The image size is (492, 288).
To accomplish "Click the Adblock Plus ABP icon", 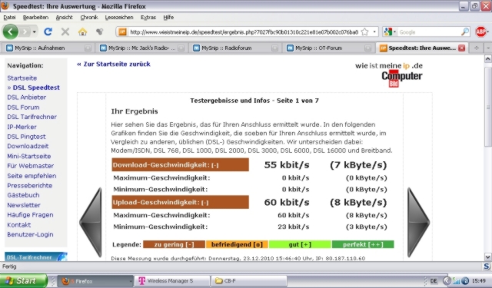I will (x=480, y=32).
